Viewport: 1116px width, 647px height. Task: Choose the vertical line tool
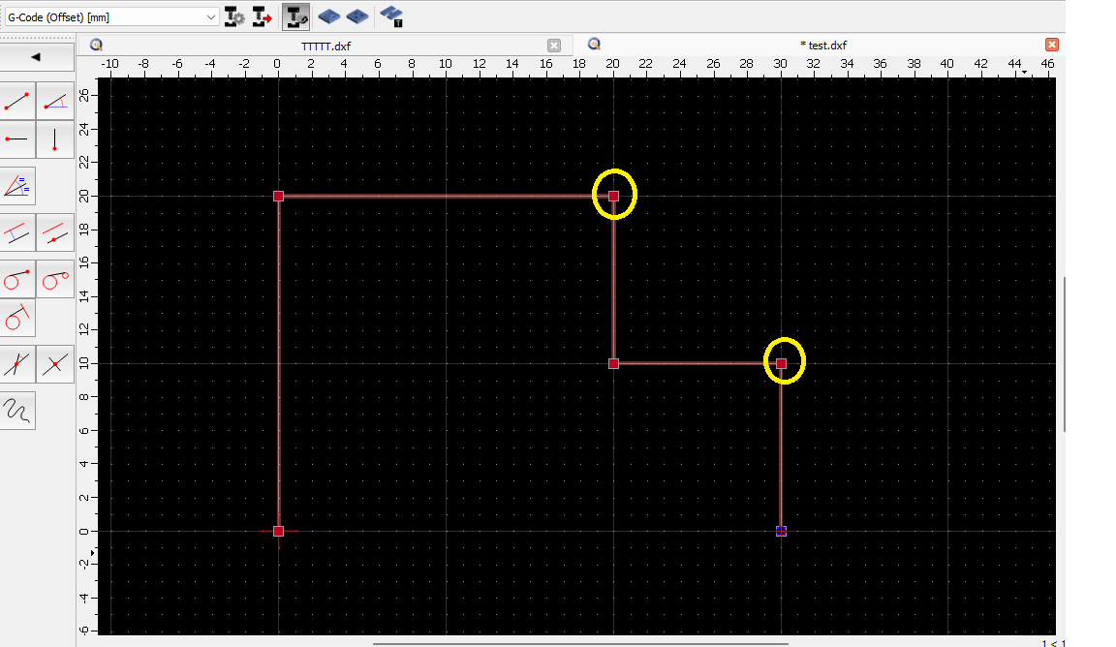point(55,139)
